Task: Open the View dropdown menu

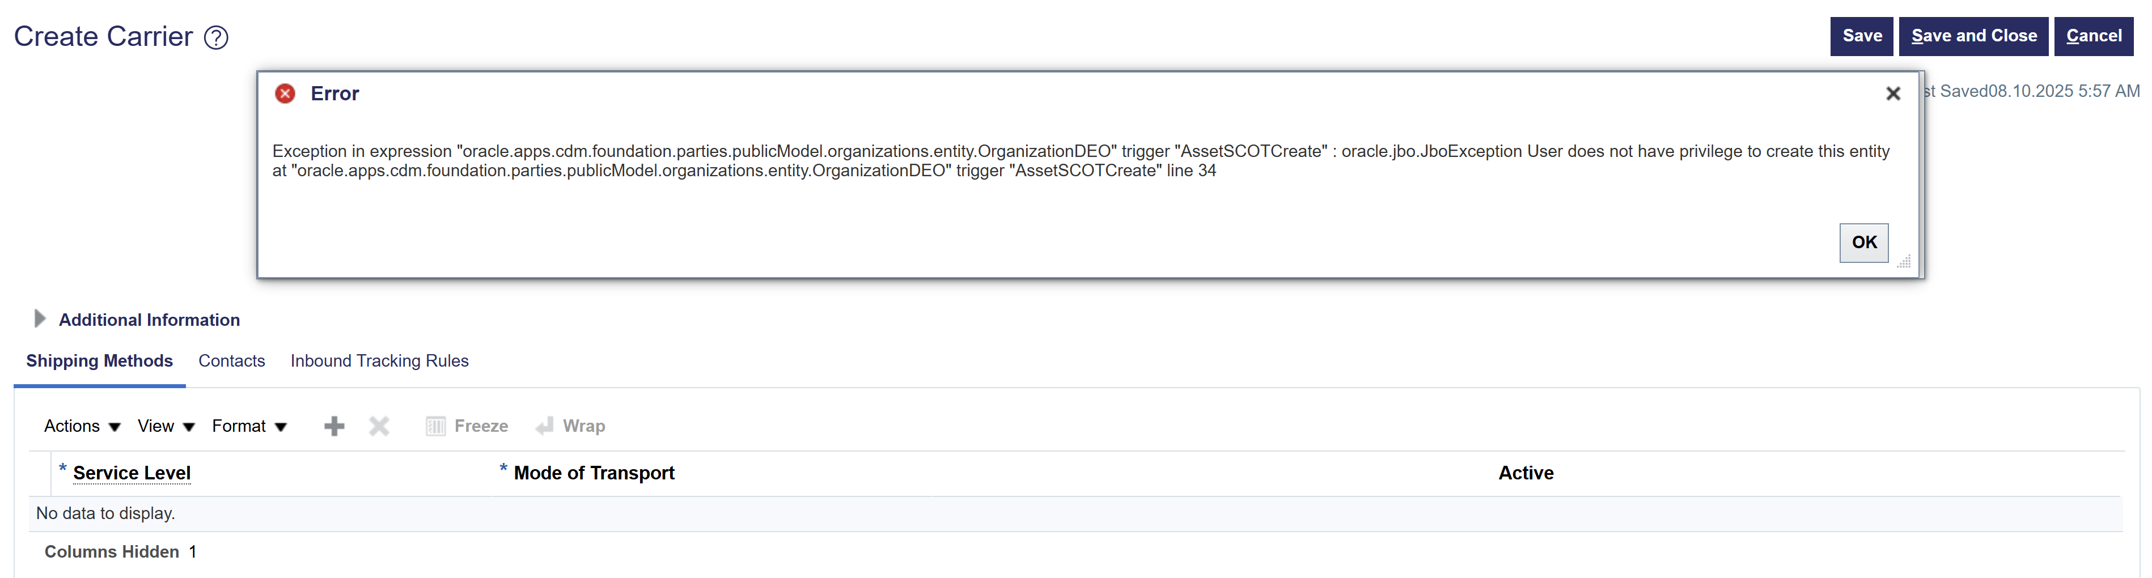Action: coord(166,426)
